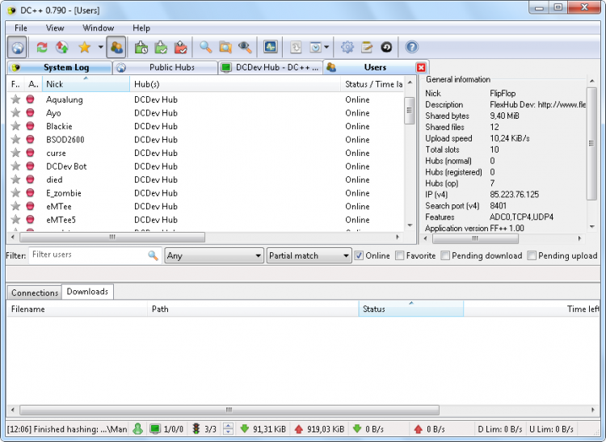606x442 pixels.
Task: Open Favorite Hubs via the star toolbar icon
Action: coord(84,47)
